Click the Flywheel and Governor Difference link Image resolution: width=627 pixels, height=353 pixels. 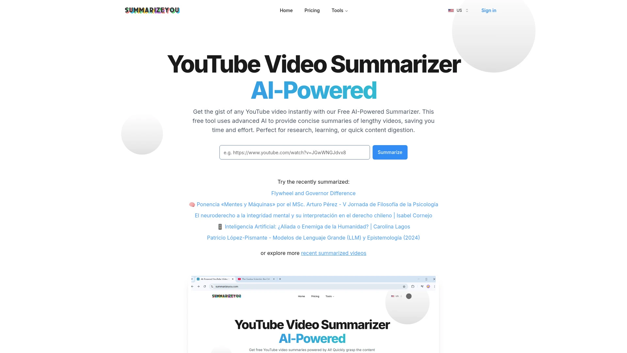coord(313,193)
